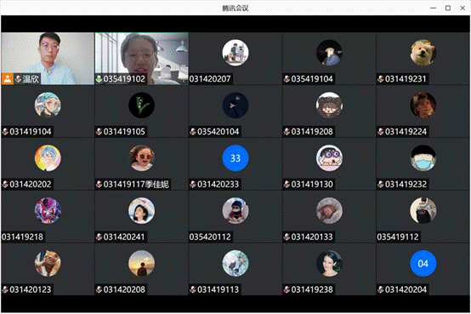The image size is (471, 314).
Task: Click muted mic icon for 031419117季佳妮
Action: tap(99, 185)
